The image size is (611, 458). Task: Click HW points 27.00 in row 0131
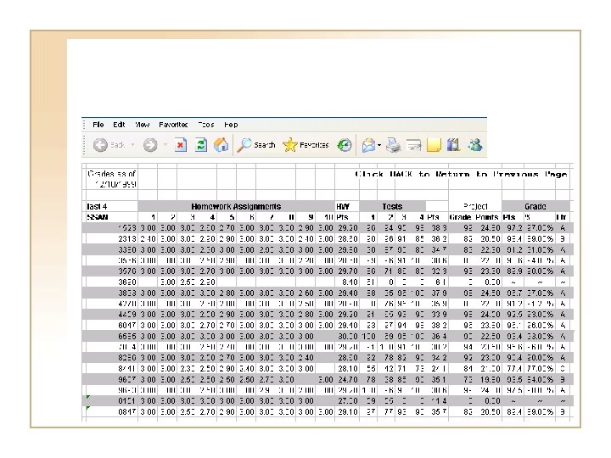(x=347, y=400)
